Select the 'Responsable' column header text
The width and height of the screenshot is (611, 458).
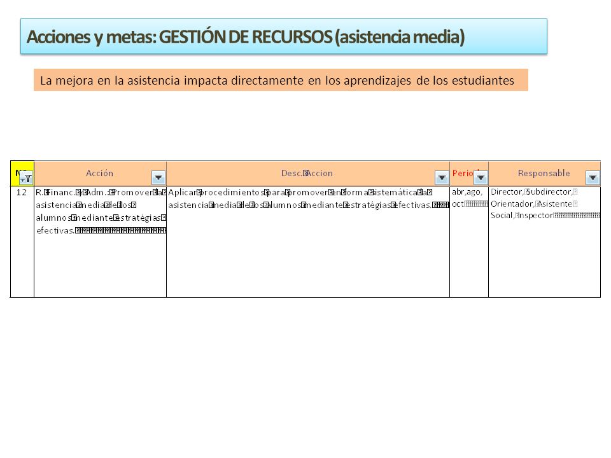pos(544,173)
